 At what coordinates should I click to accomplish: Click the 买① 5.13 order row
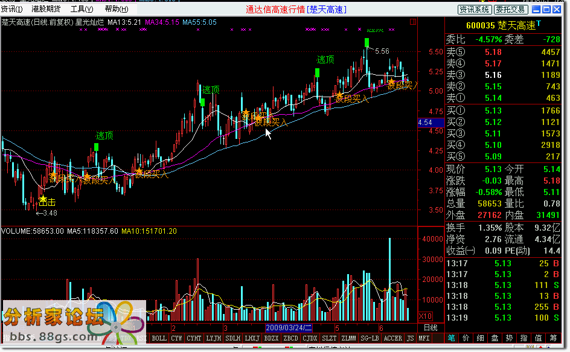503,110
